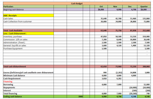Select Nov inventory purchase 58,500
The height and width of the screenshot is (99, 153).
(115, 37)
